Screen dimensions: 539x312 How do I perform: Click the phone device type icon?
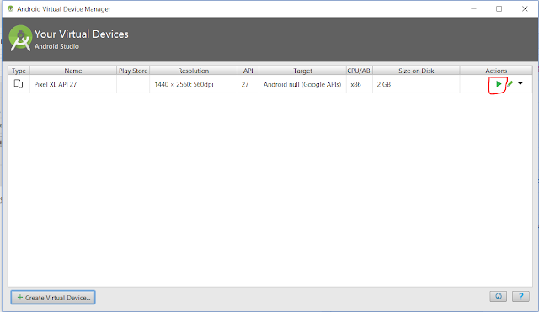(x=19, y=84)
